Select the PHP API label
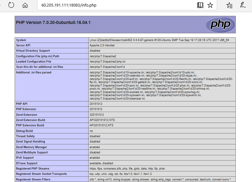252x182 pixels. (x=22, y=104)
